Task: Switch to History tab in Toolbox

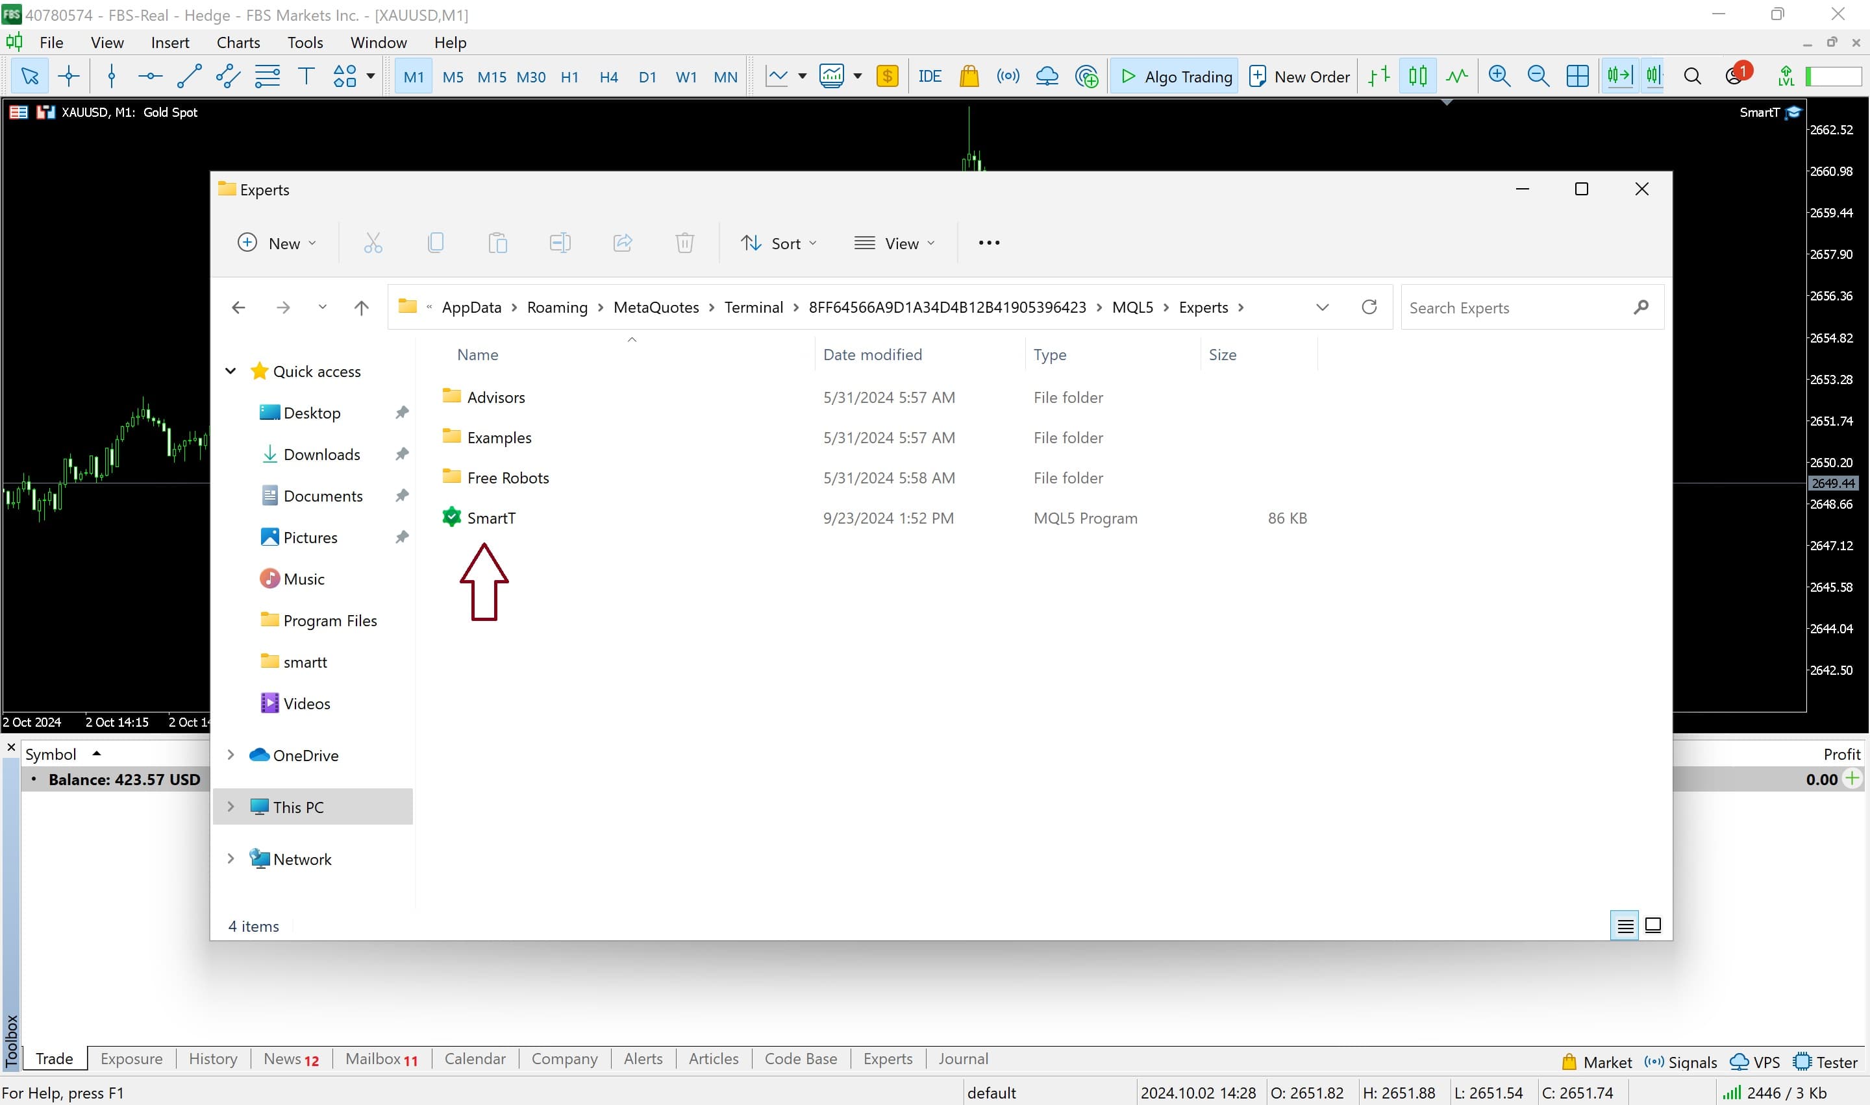Action: click(x=213, y=1058)
